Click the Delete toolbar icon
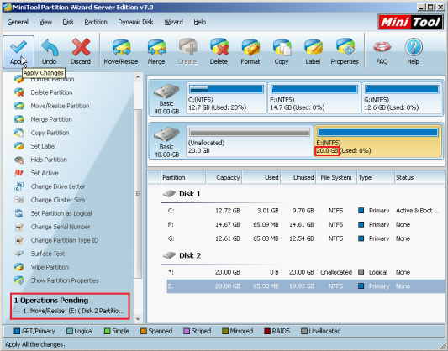Screen dimensions: 448x351 pyautogui.click(x=219, y=47)
